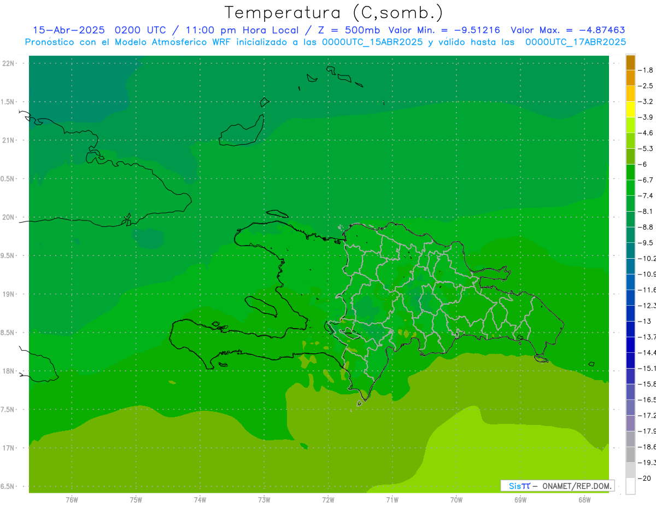Click the purple legend swatch between -17.2 and -17.9

tap(630, 423)
